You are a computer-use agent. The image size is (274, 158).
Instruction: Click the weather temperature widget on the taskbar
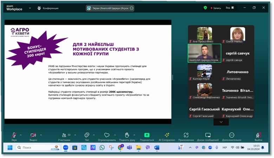(x=181, y=147)
